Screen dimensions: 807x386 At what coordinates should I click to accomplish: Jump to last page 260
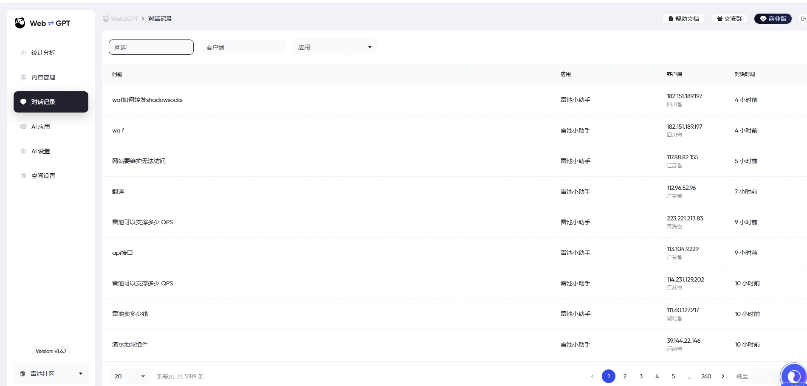pos(706,376)
